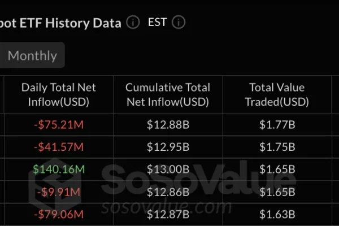This screenshot has height=226, width=339.
Task: Select the -$75.21M daily inflow cell
Action: [x=59, y=125]
